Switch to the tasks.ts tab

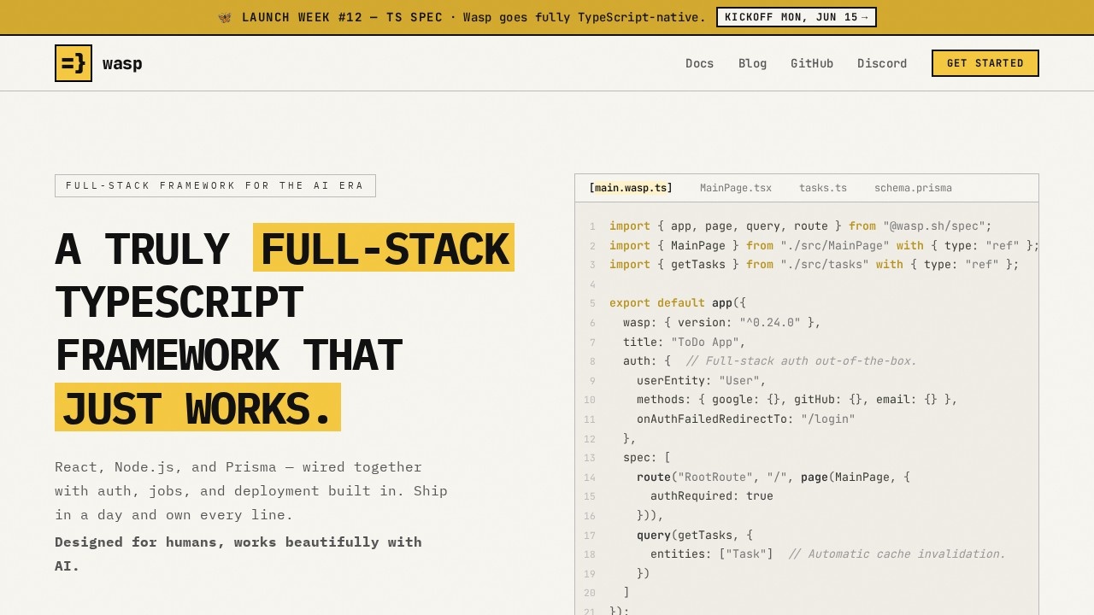(x=823, y=188)
